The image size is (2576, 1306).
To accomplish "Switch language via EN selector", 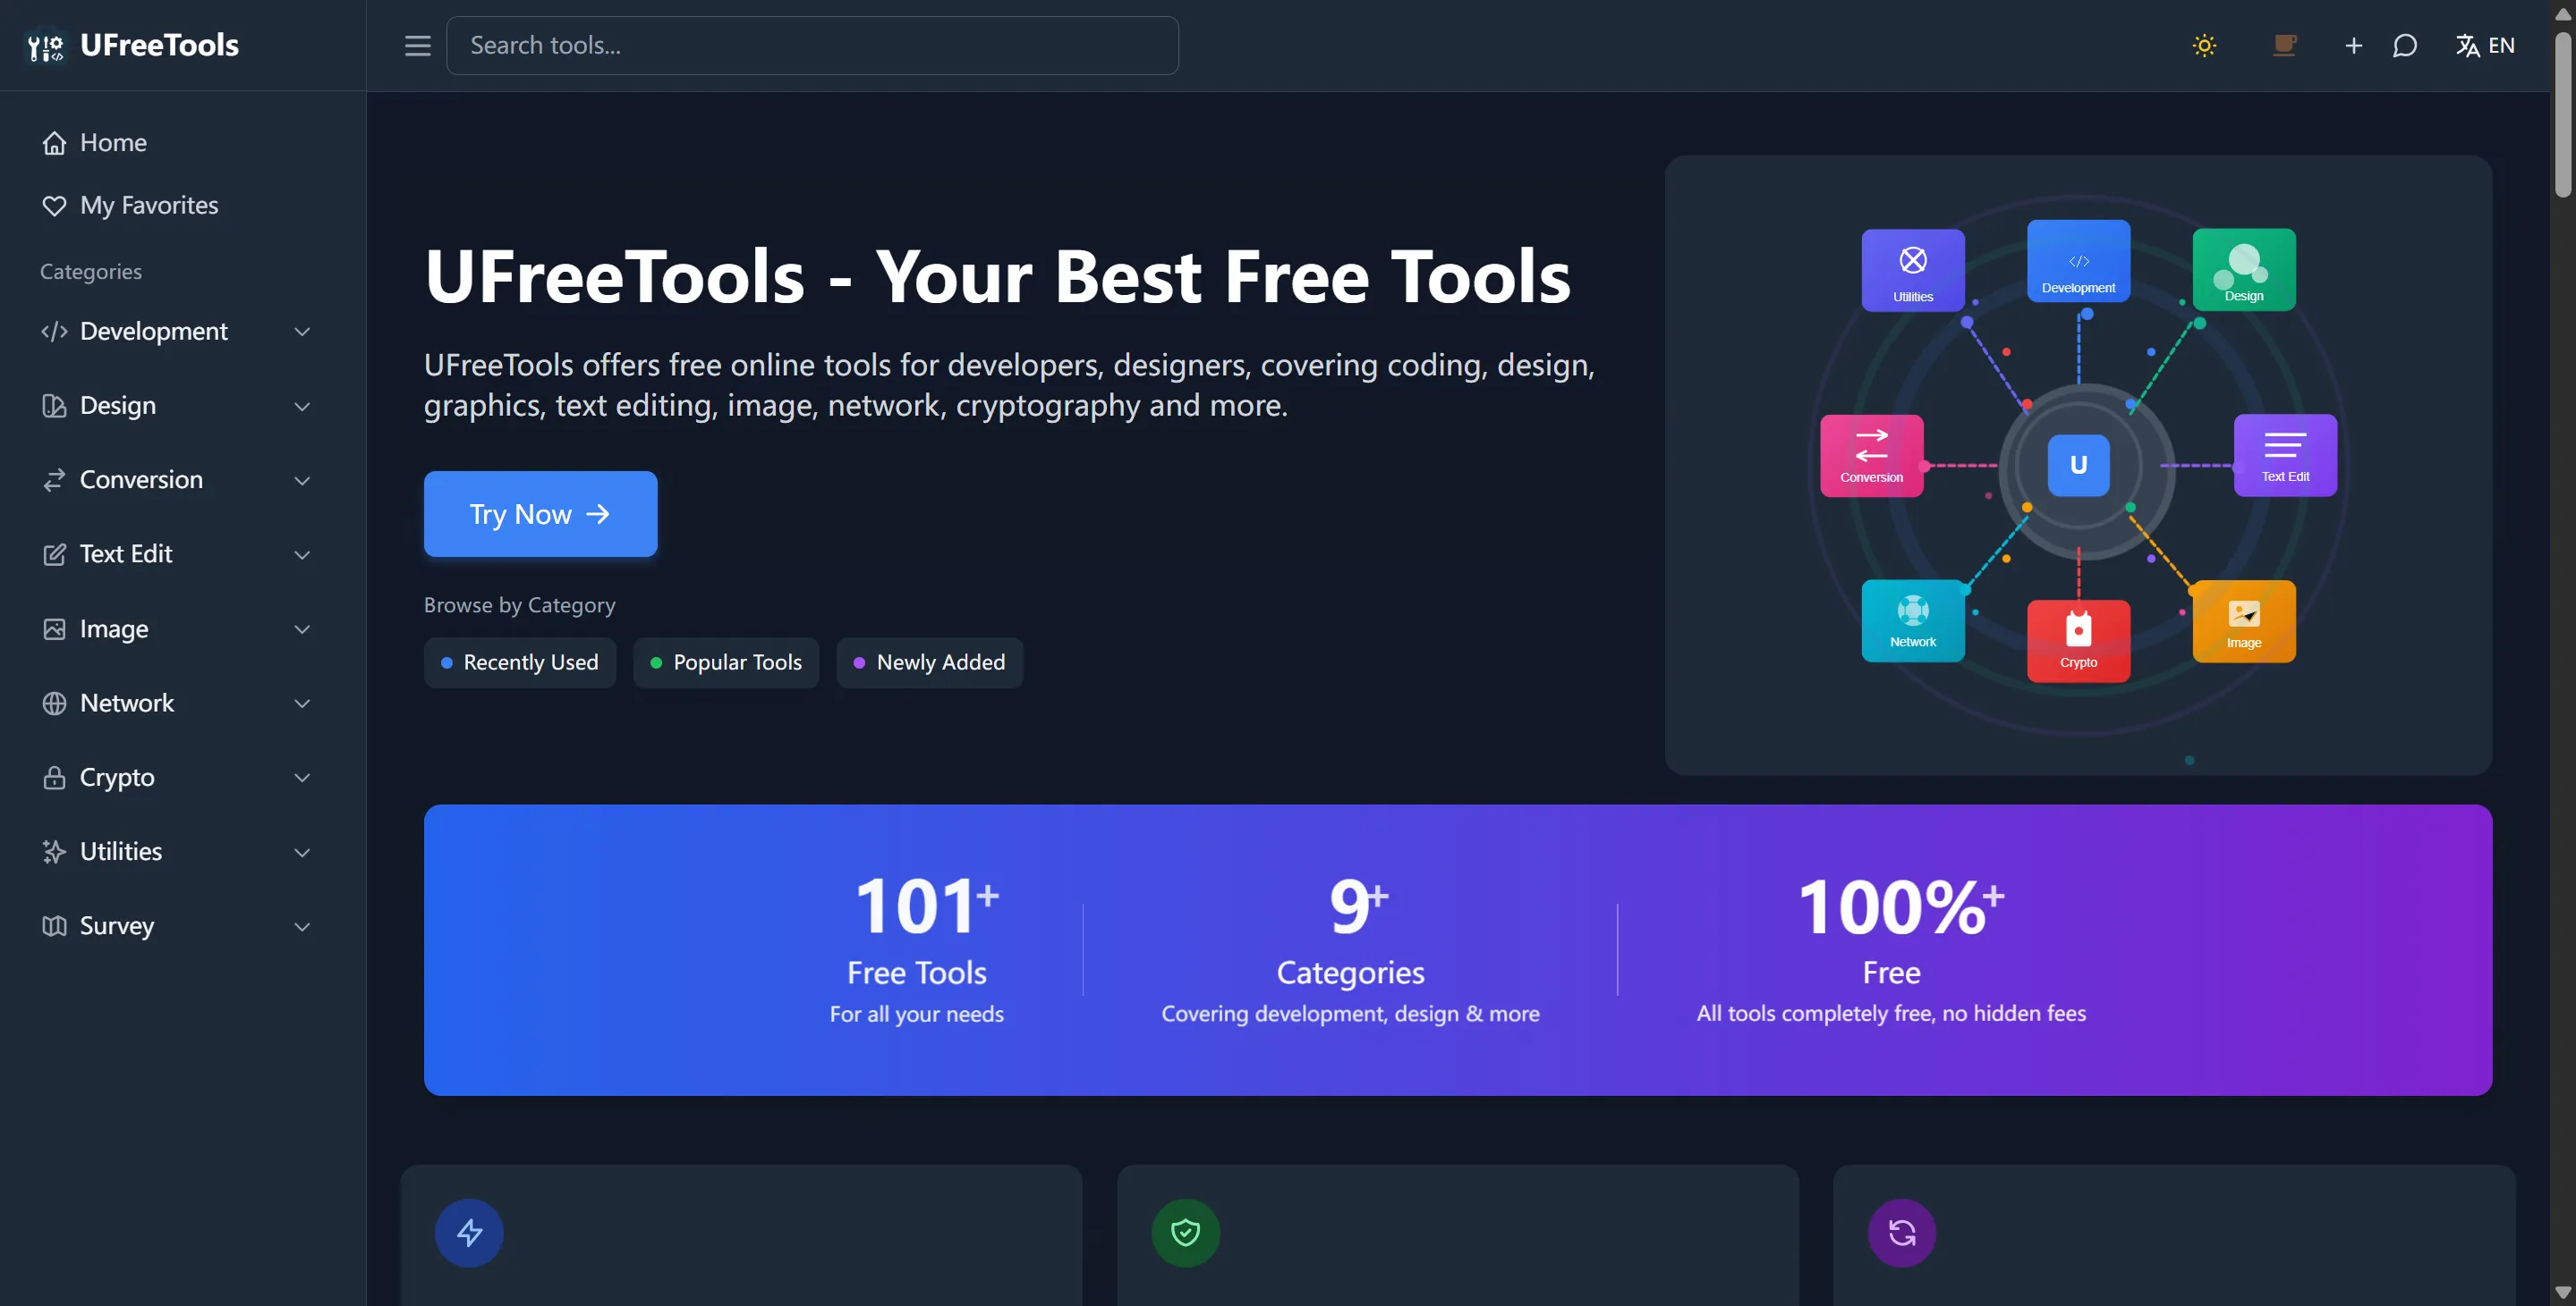I will point(2485,46).
